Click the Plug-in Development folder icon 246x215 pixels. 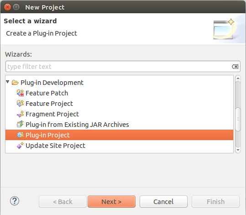(15, 82)
